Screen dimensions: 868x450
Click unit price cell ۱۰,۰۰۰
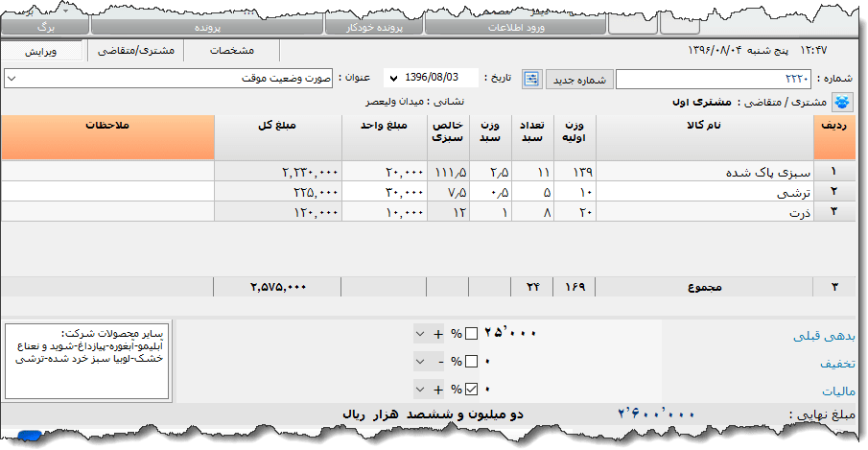click(x=385, y=212)
